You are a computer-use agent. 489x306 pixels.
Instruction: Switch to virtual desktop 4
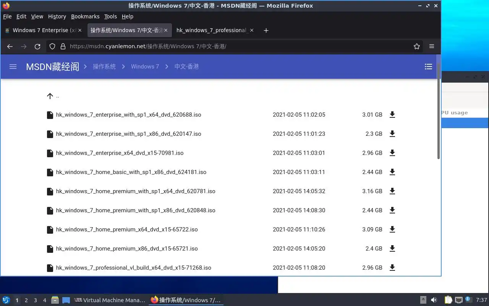(x=44, y=300)
